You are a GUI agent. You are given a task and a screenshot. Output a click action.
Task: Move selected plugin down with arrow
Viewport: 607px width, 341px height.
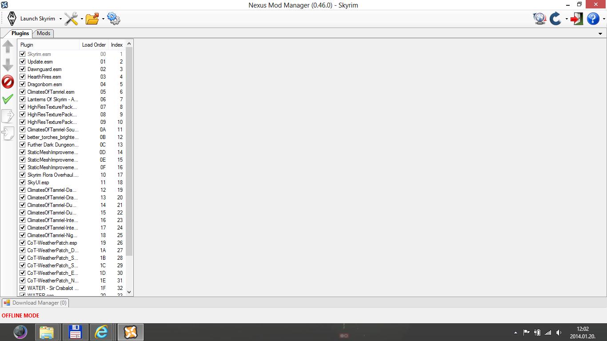tap(8, 64)
